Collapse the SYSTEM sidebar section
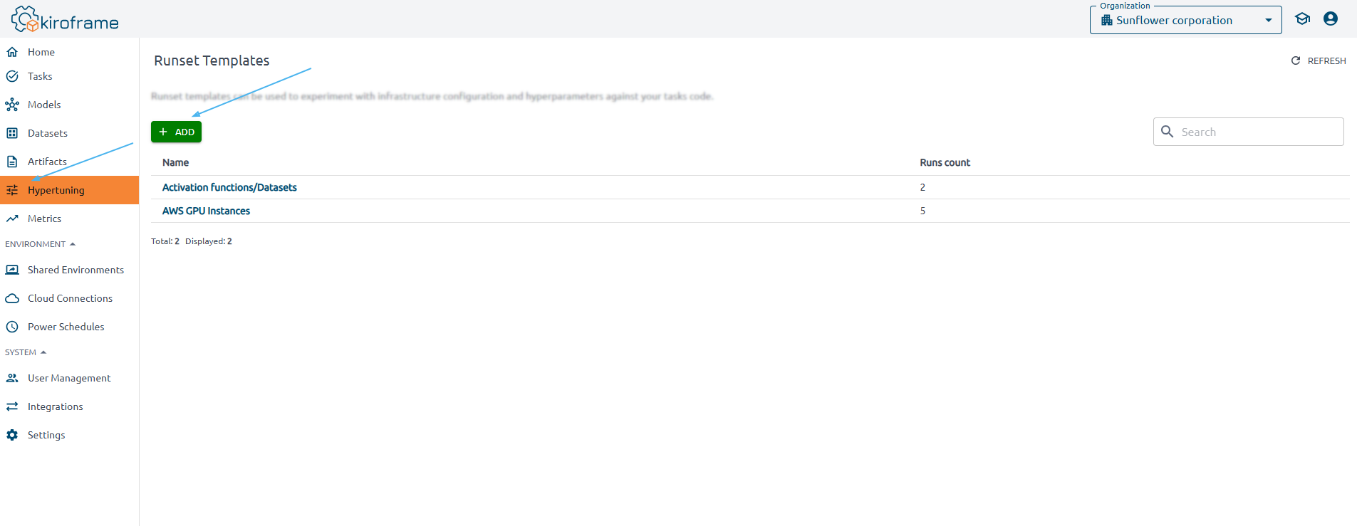 pyautogui.click(x=26, y=352)
